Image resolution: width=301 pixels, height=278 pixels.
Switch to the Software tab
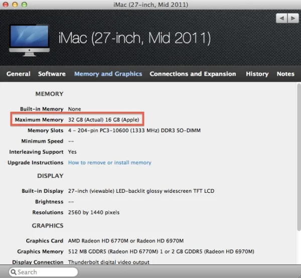coord(52,74)
